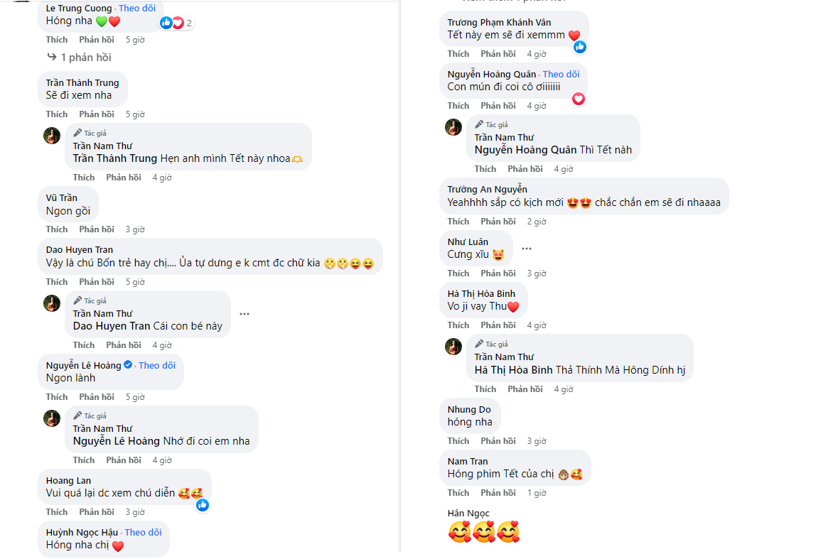Image resolution: width=833 pixels, height=559 pixels.
Task: Click like reaction badge on Hoang Lan's comment
Action: 203,505
